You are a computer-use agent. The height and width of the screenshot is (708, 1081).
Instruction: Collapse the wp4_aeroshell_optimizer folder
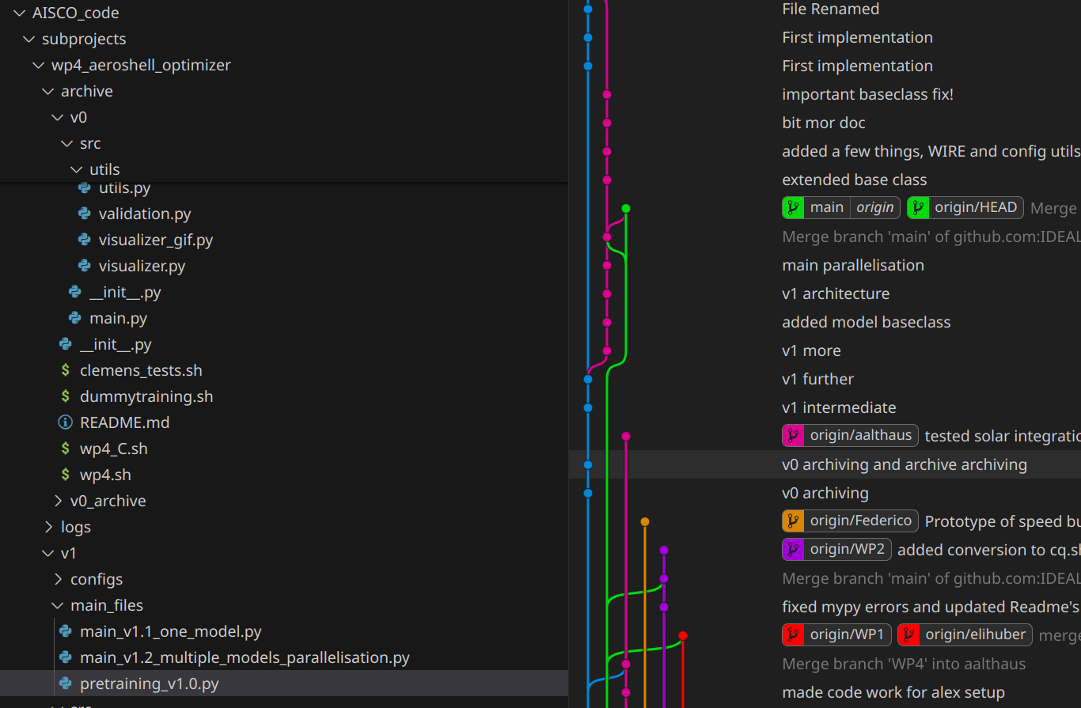click(39, 65)
